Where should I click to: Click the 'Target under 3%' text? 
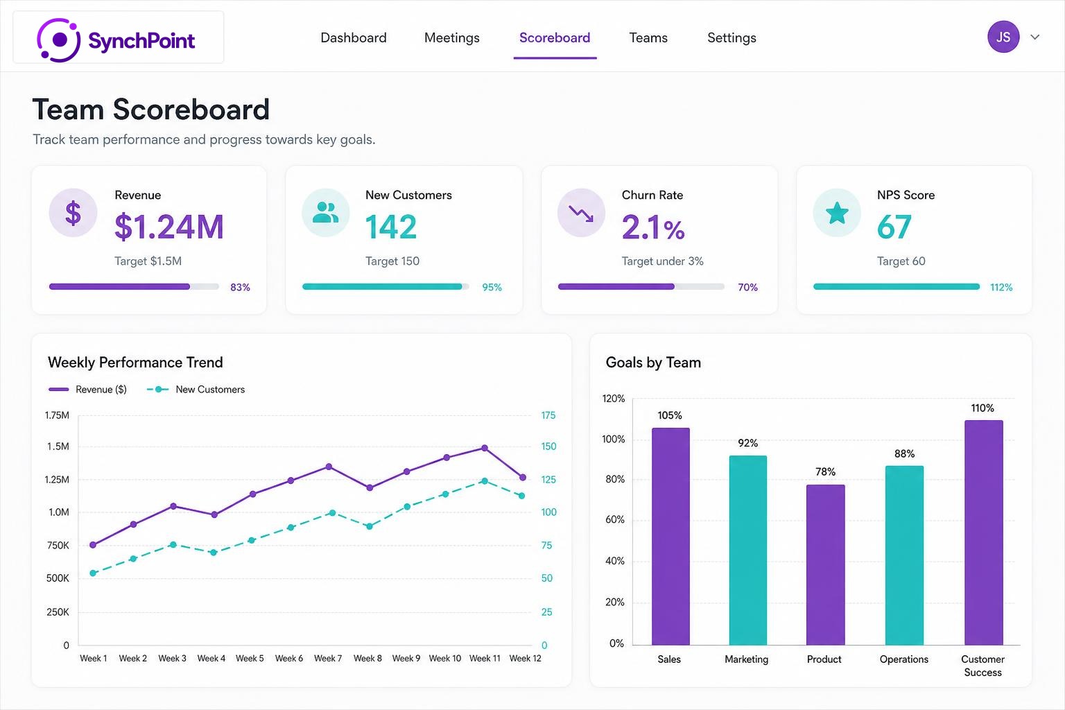click(662, 261)
